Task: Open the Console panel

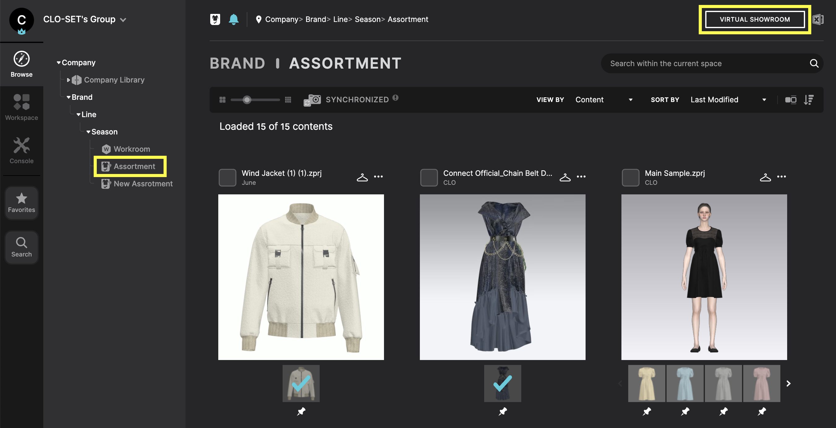Action: tap(21, 150)
